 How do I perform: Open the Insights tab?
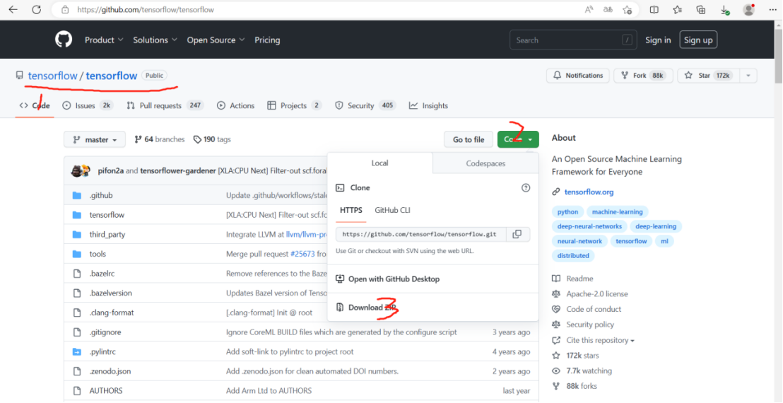pyautogui.click(x=428, y=105)
